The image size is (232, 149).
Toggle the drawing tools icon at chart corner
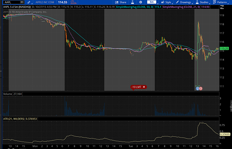click(x=222, y=7)
